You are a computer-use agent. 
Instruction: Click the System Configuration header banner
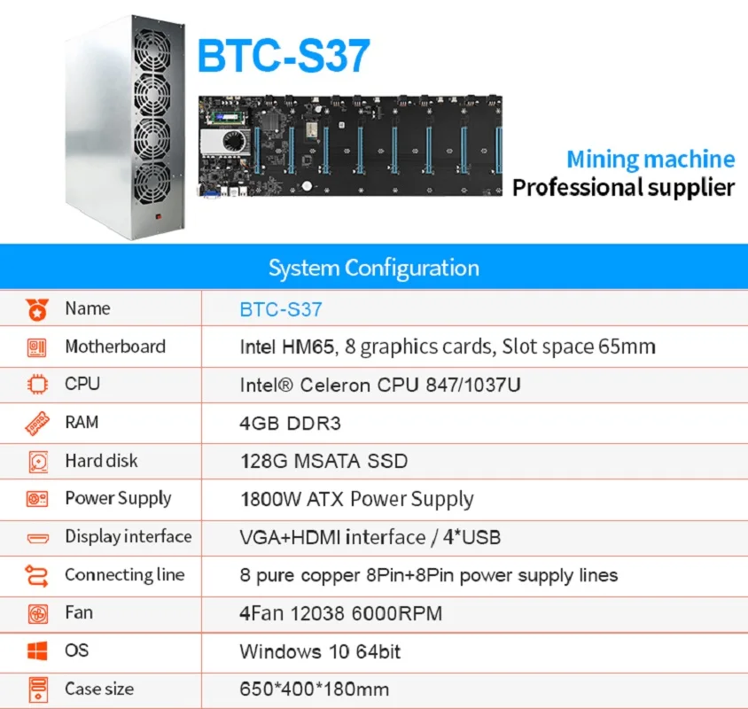(374, 267)
